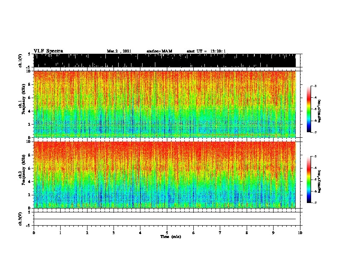The image size is (338, 261).
Task: Click tick label "2" on the time axis
Action: tap(87, 233)
